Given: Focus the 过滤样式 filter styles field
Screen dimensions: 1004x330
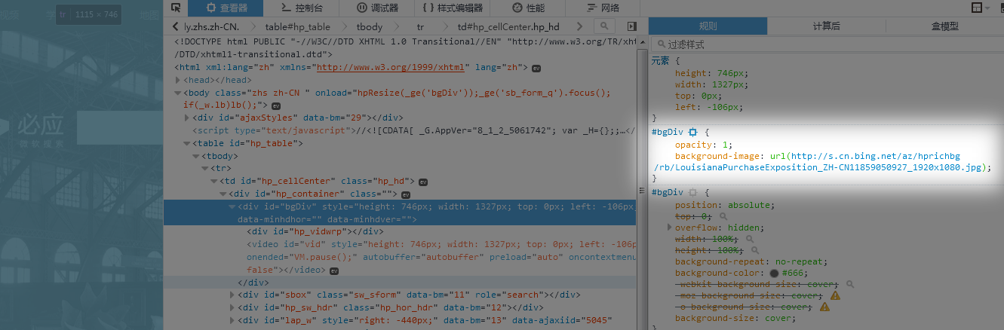Looking at the screenshot, I should point(827,44).
